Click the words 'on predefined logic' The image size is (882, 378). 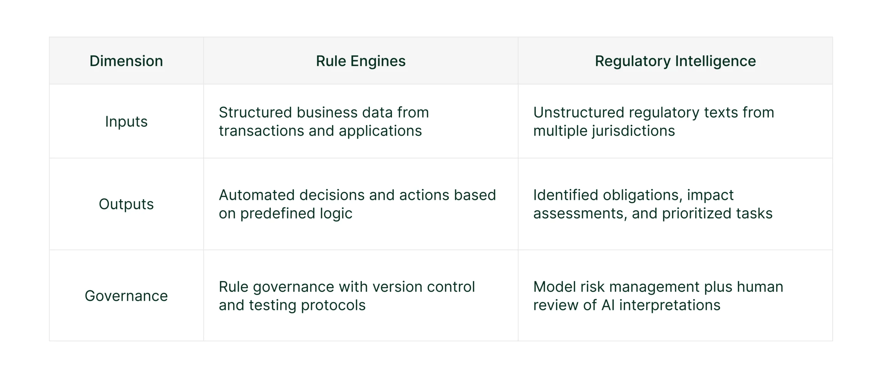[286, 214]
